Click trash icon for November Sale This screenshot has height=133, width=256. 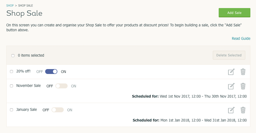point(243,86)
